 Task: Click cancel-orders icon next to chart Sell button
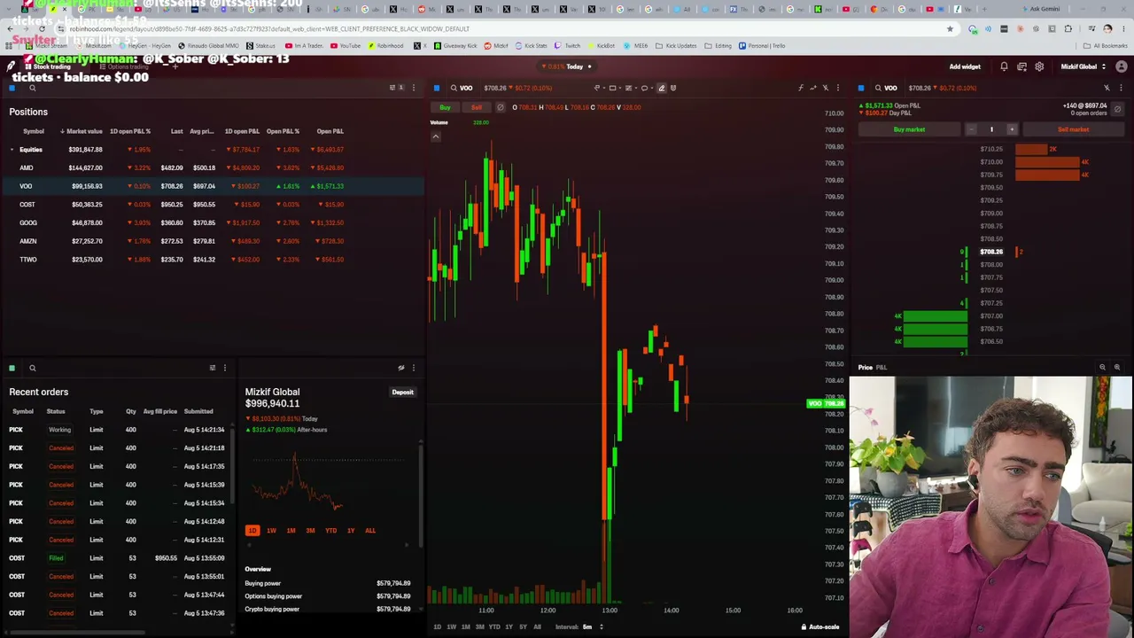pyautogui.click(x=500, y=107)
